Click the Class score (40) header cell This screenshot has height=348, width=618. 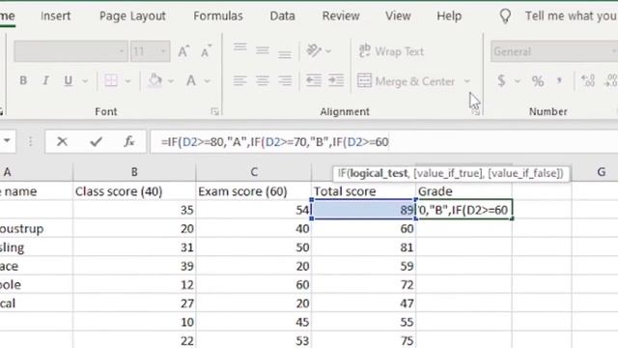[134, 191]
